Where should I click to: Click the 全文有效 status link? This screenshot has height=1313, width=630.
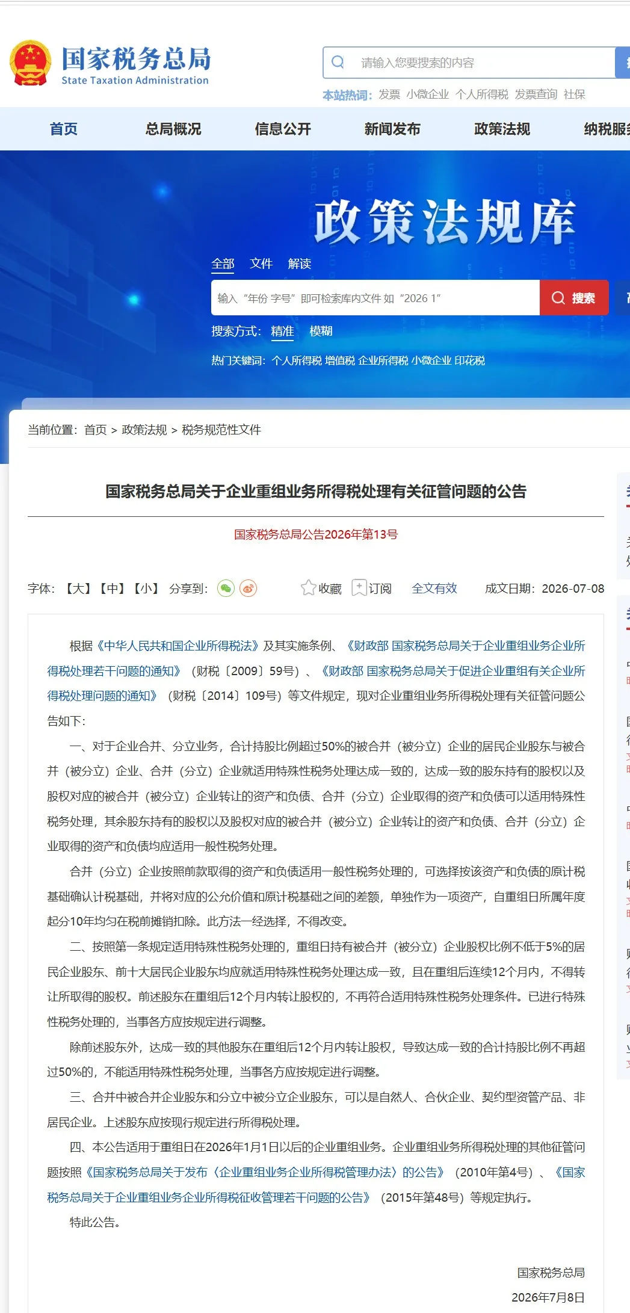[434, 589]
